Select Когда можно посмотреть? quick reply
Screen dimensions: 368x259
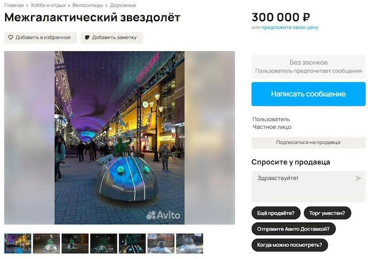pos(290,245)
